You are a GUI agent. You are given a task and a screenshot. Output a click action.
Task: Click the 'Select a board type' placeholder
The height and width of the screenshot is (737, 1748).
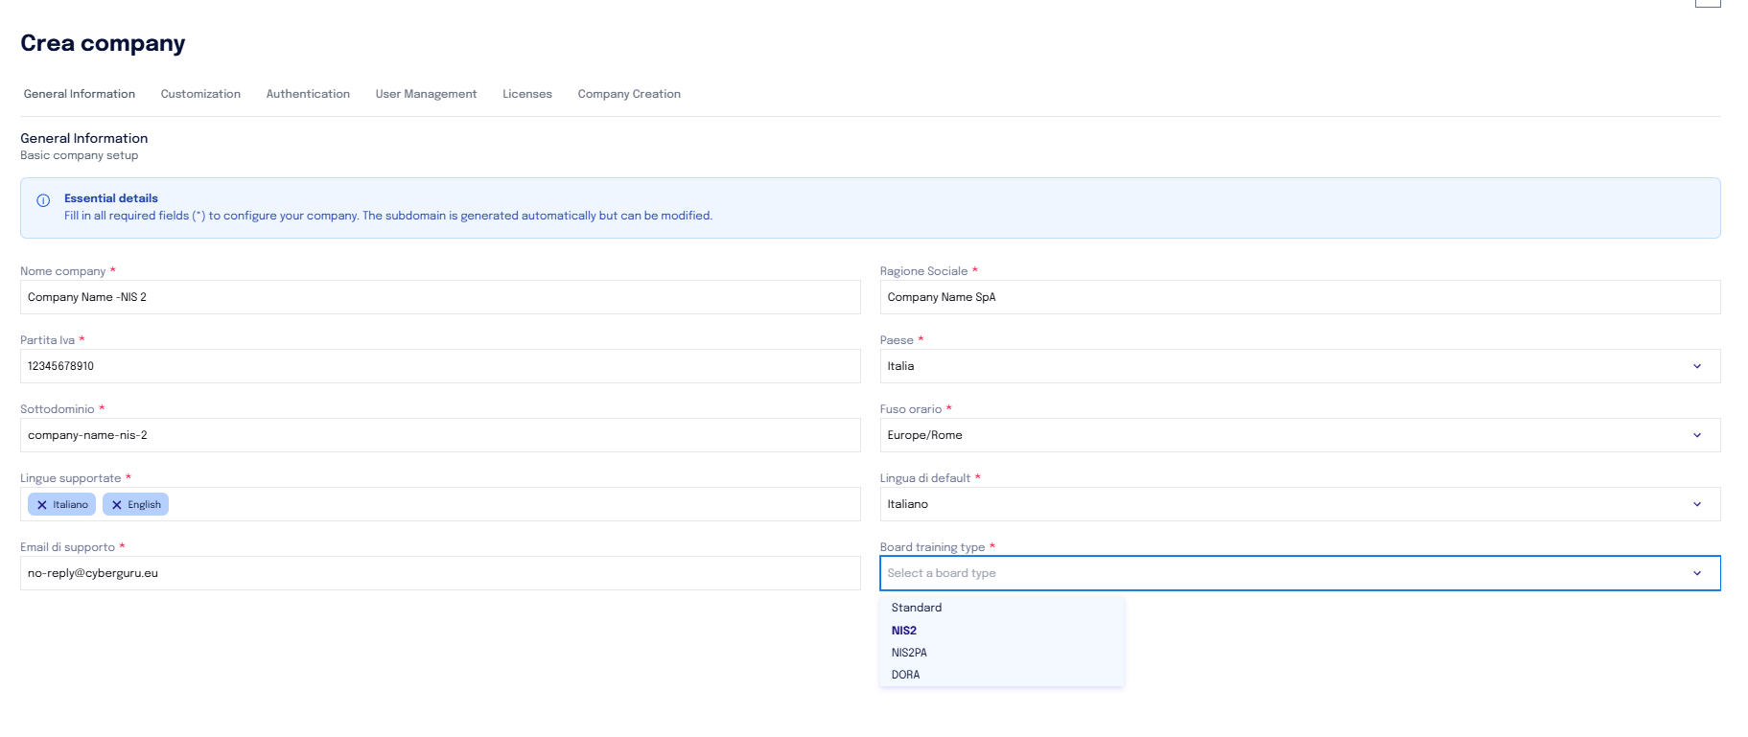[x=942, y=573]
